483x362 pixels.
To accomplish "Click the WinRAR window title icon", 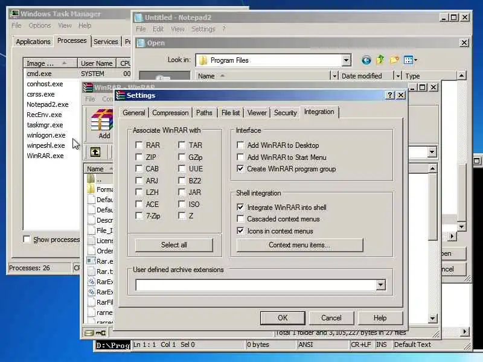I will tap(88, 87).
